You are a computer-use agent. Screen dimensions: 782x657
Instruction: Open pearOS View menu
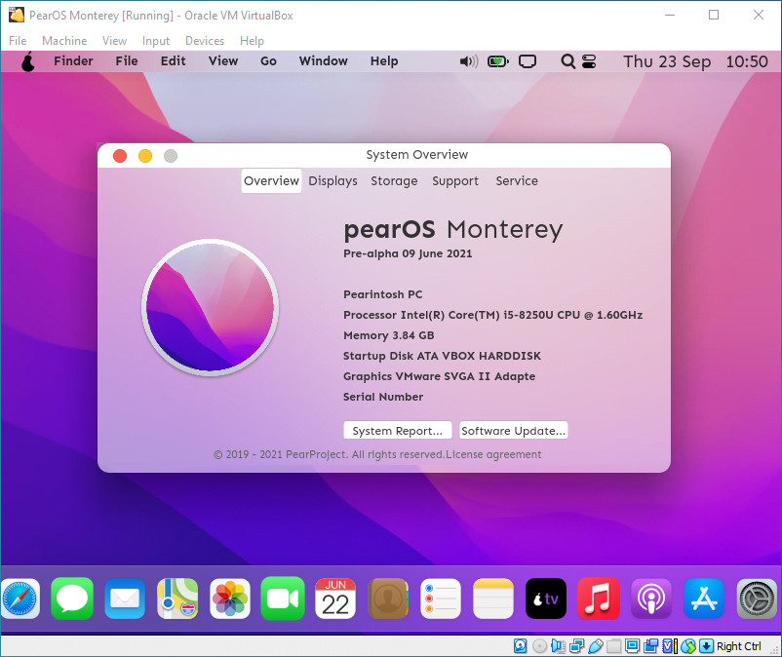[x=223, y=61]
